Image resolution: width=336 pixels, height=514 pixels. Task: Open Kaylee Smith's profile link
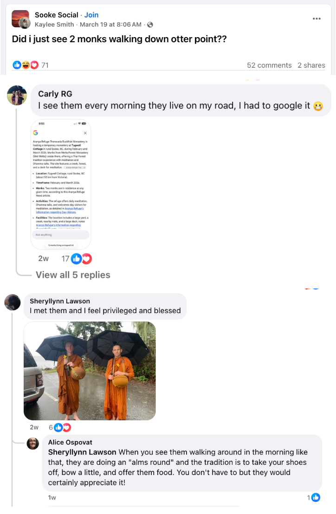click(x=54, y=25)
